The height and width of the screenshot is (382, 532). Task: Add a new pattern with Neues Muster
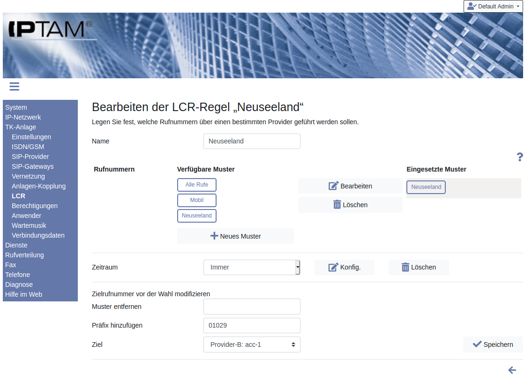click(235, 236)
